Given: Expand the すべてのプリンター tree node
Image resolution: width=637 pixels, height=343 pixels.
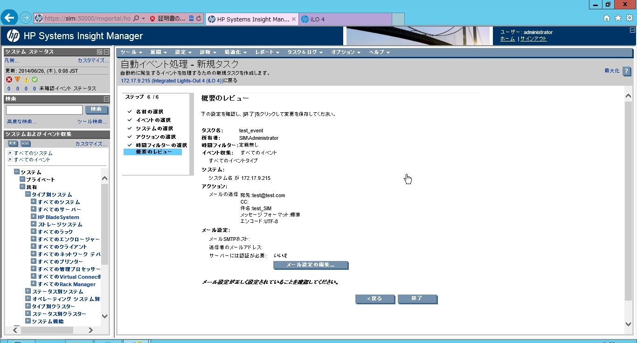Looking at the screenshot, I should pos(34,261).
